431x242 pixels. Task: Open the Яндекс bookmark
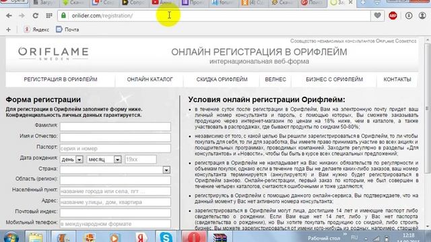(x=36, y=30)
